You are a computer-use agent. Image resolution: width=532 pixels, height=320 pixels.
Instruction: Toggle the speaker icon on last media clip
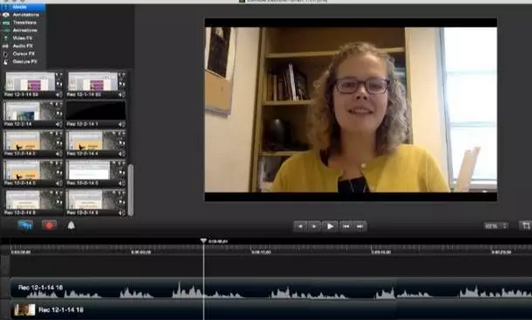[121, 213]
